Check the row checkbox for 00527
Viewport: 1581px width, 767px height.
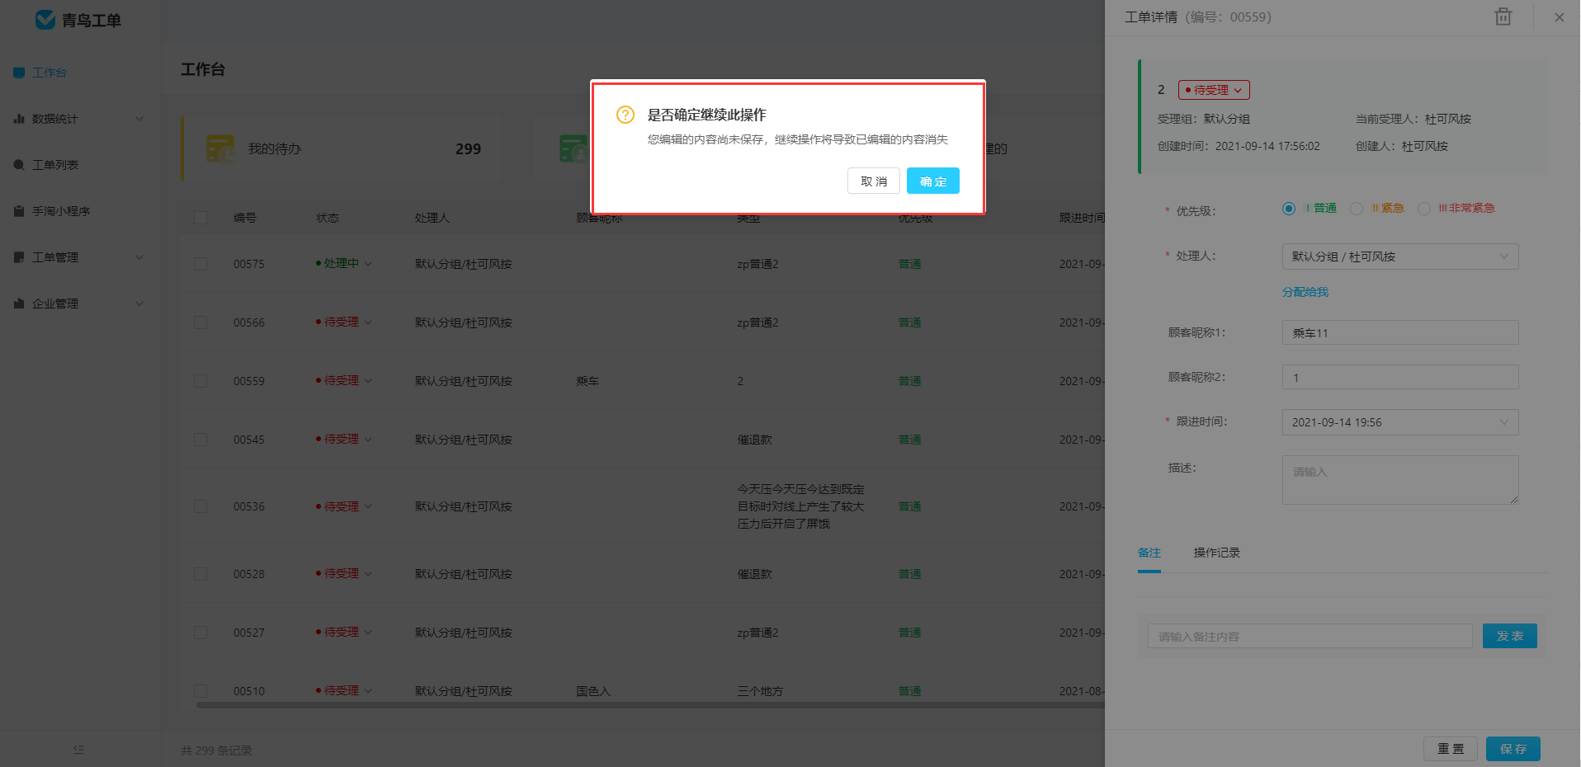pyautogui.click(x=201, y=633)
